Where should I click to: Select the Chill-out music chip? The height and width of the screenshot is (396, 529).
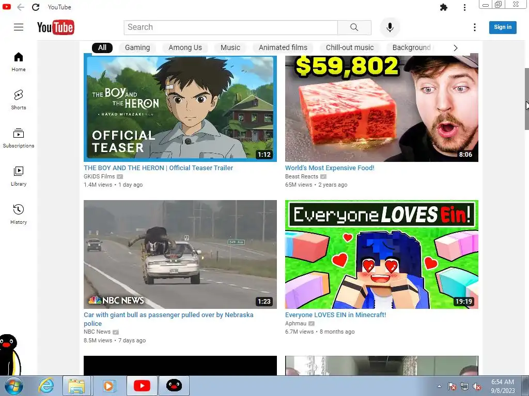tap(350, 48)
